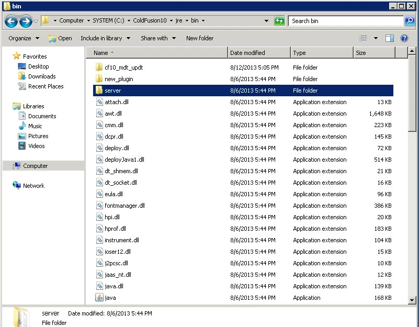Open the Include in library dropdown
The width and height of the screenshot is (419, 327).
pos(105,38)
